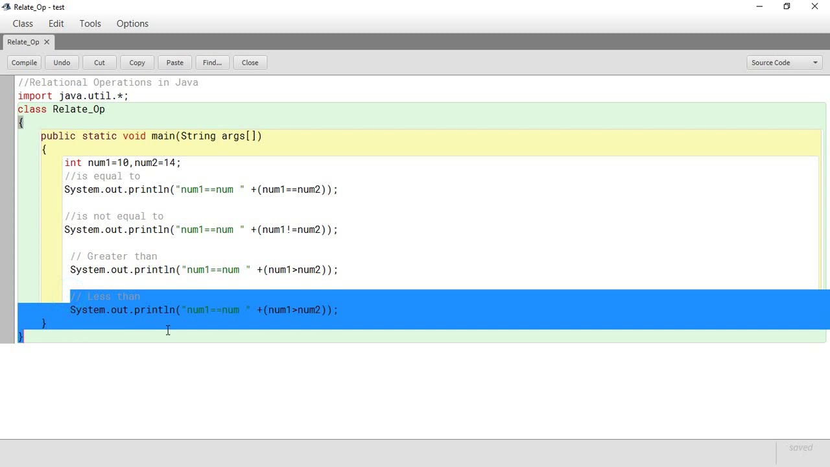
Task: Click the println line with (num1==num2)
Action: click(201, 189)
